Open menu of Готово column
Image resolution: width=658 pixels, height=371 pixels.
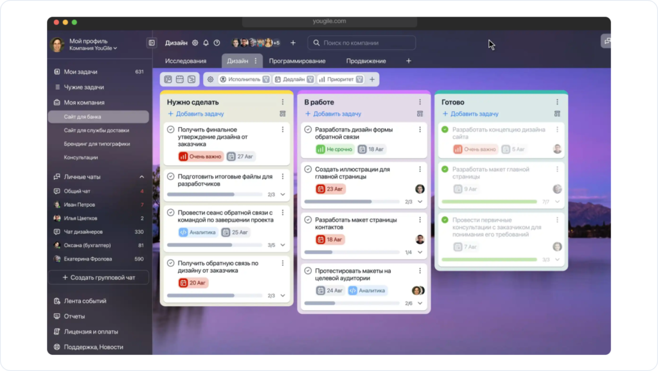(557, 102)
